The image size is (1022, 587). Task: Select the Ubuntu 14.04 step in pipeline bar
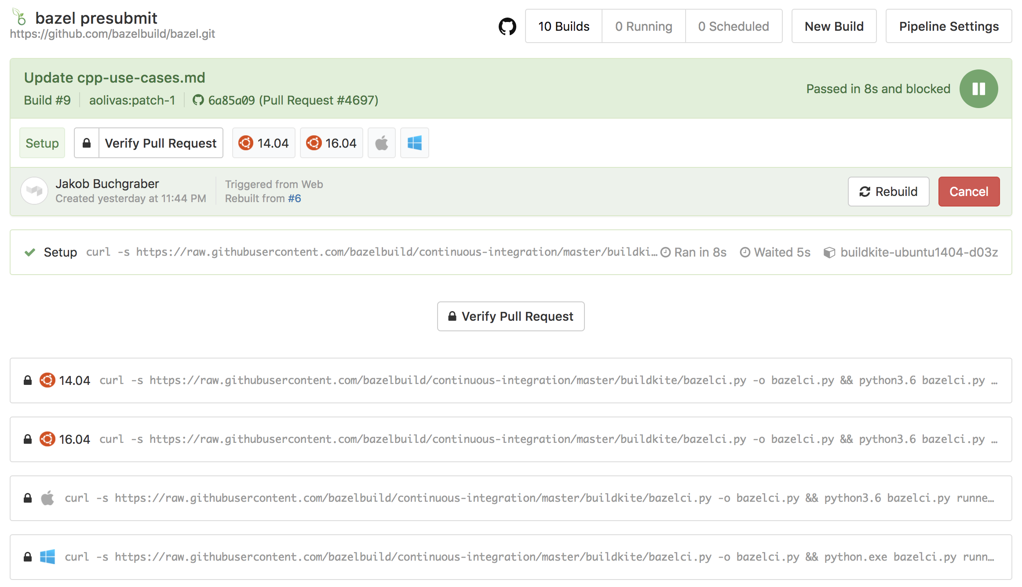click(263, 143)
